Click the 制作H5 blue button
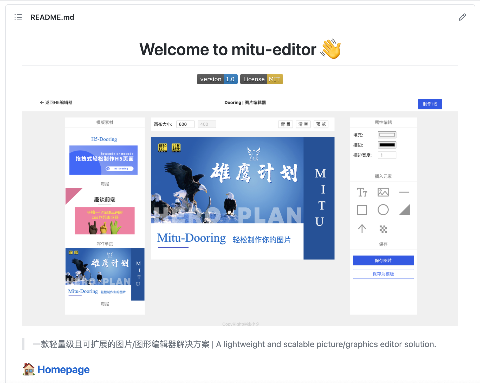 pos(430,104)
